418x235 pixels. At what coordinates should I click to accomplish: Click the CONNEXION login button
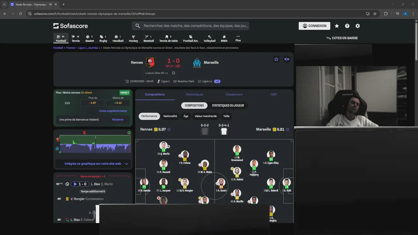click(x=314, y=26)
